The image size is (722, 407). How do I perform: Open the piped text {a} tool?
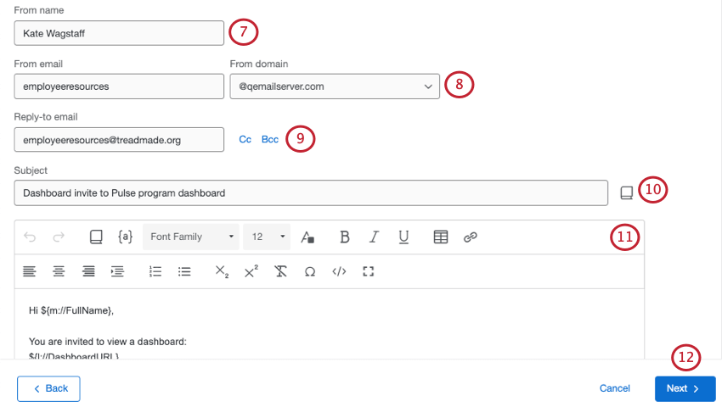point(125,237)
